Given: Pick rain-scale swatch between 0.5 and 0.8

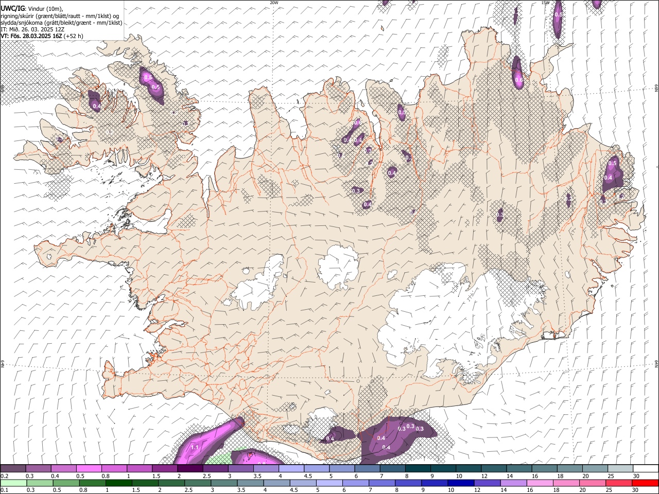Looking at the screenshot, I should (66, 483).
